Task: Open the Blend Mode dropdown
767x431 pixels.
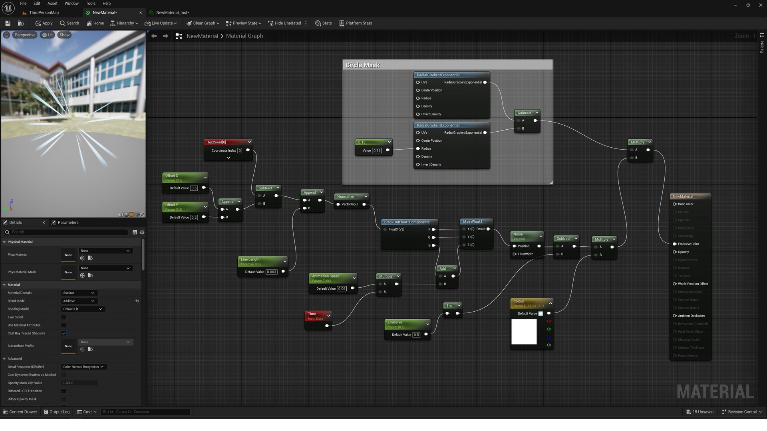Action: [79, 301]
